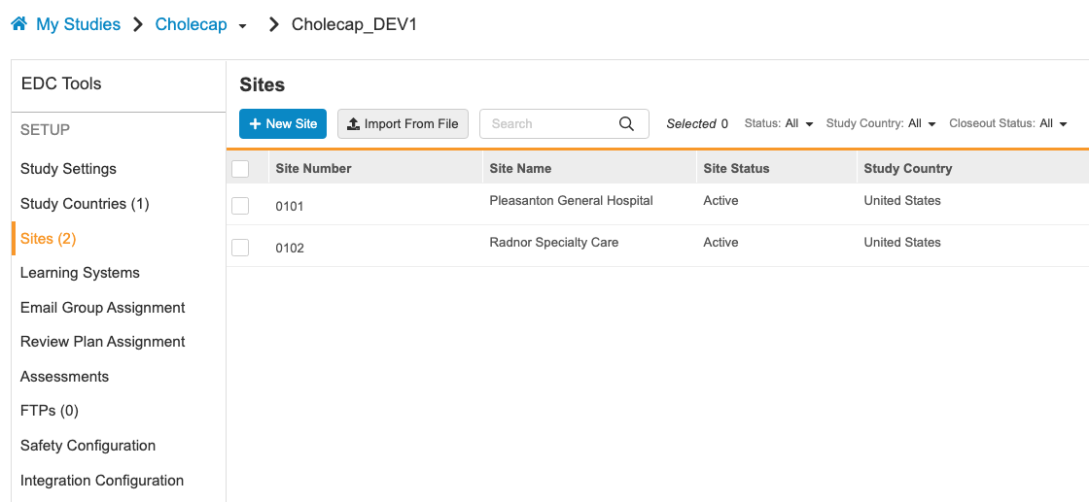Image resolution: width=1089 pixels, height=502 pixels.
Task: Click the My Studies breadcrumb link
Action: pos(78,24)
